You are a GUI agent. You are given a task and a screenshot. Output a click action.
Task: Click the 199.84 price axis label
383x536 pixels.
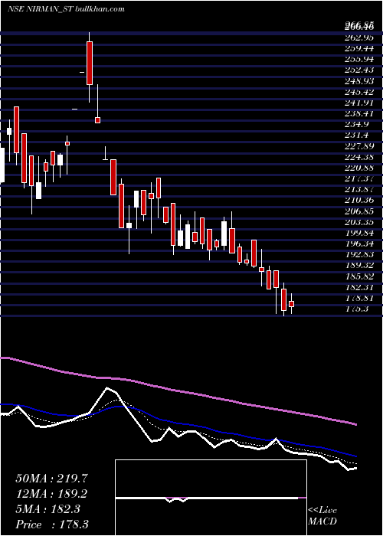coord(358,233)
